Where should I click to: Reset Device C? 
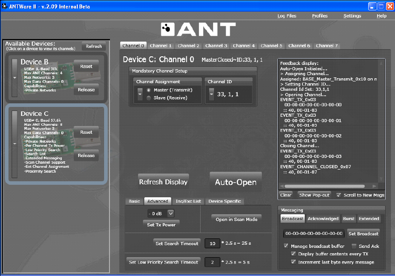click(x=86, y=132)
